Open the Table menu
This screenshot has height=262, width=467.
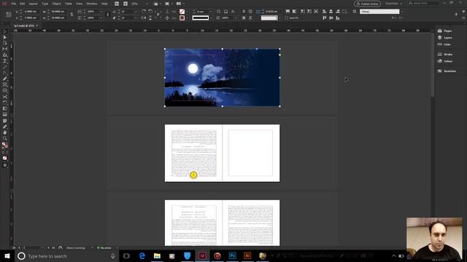69,4
